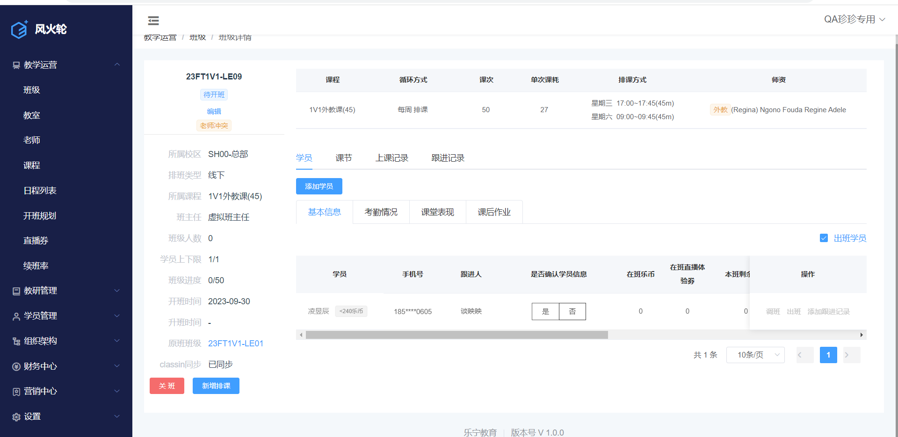
Task: Select the 基本信息 sub-tab
Action: click(x=325, y=212)
